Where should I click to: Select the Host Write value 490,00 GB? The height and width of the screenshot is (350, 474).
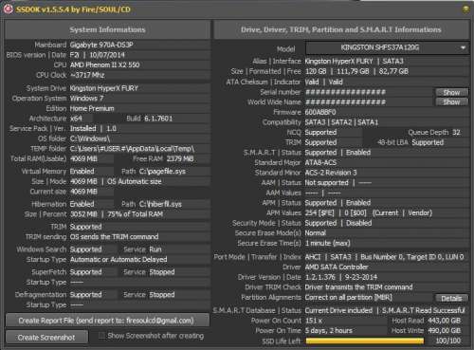click(x=444, y=331)
